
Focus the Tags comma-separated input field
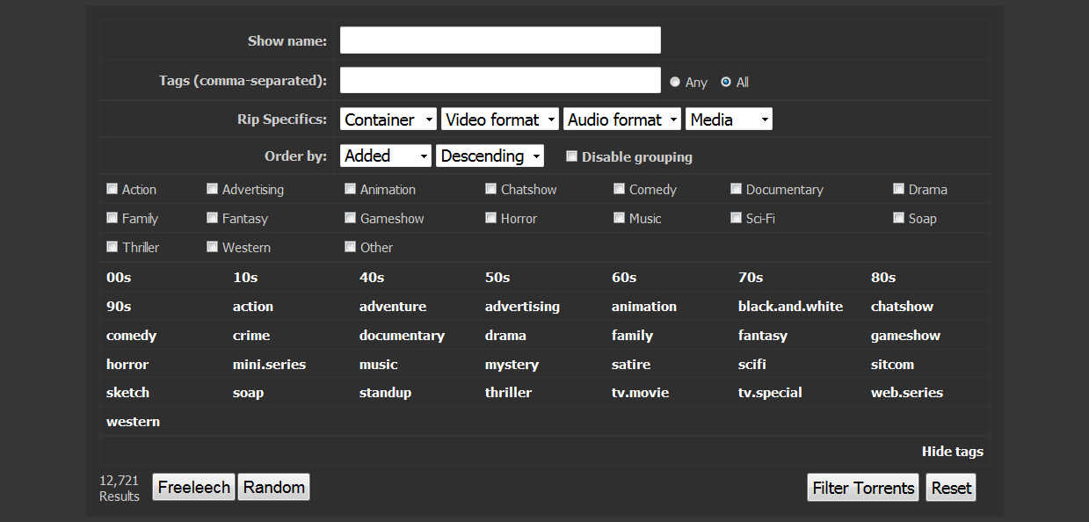point(500,80)
